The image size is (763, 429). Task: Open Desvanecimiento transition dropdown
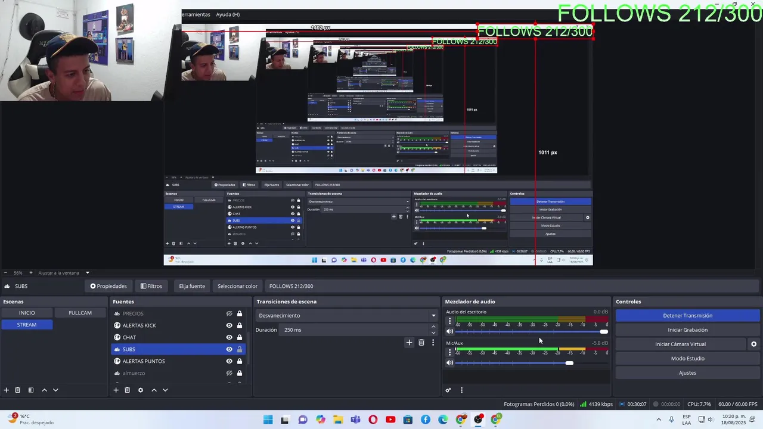347,315
